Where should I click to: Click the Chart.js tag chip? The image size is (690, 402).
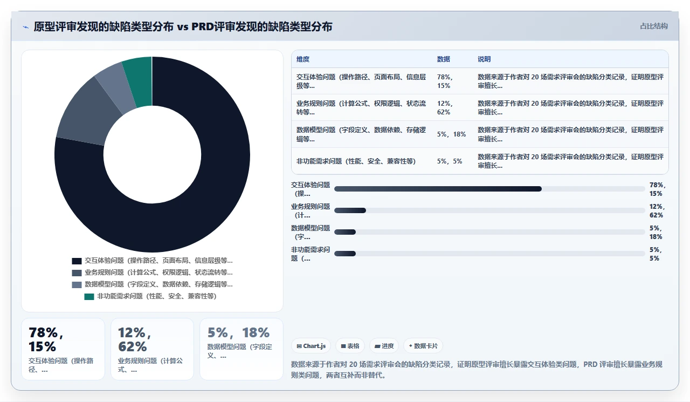point(311,346)
